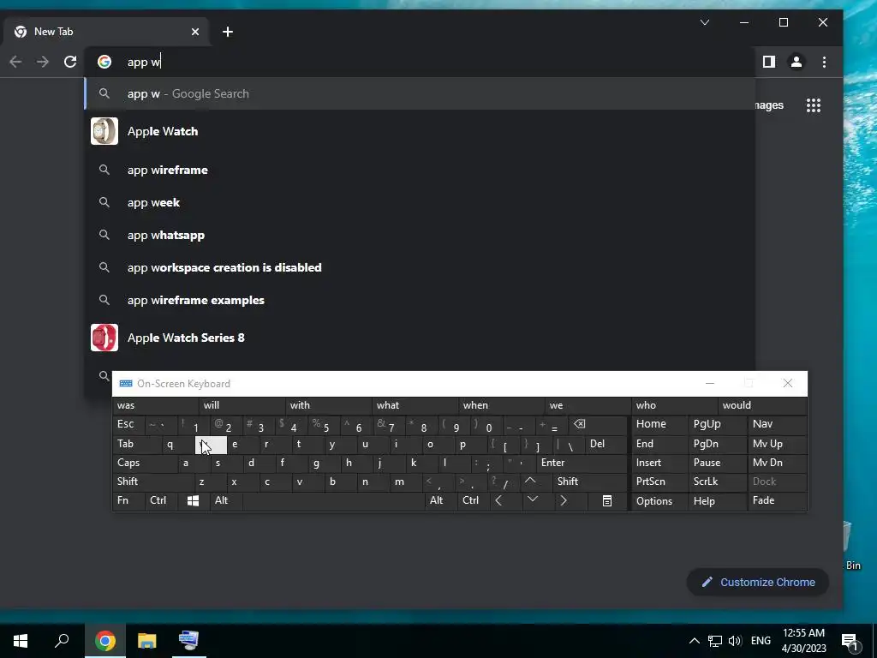
Task: Click On-Screen Keyboard taskbar icon
Action: pos(189,641)
